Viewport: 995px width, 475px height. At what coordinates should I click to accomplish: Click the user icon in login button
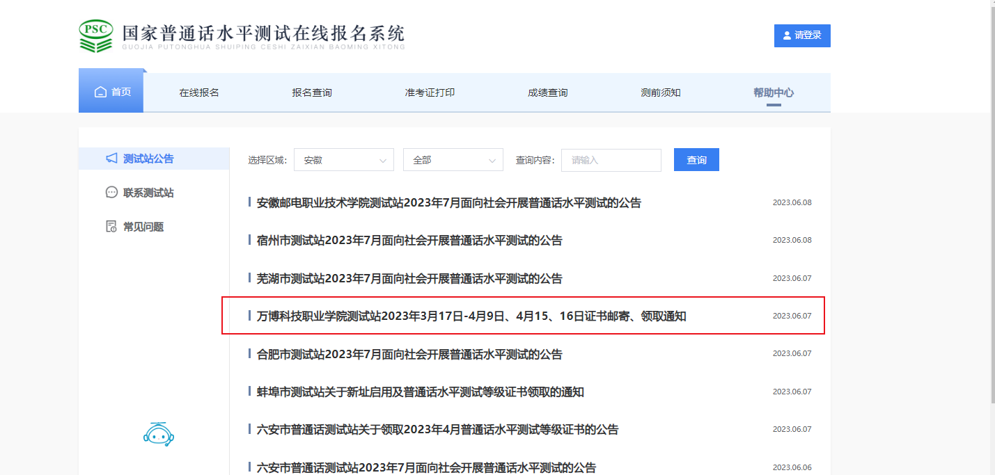tap(788, 35)
